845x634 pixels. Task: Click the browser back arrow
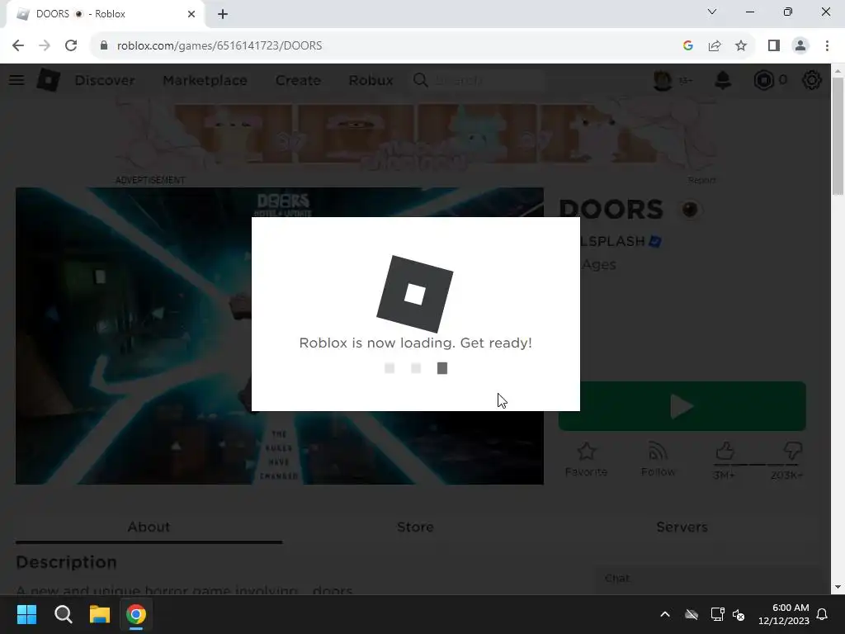(18, 45)
